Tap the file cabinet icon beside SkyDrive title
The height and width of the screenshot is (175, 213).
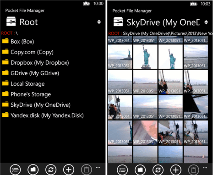click(x=118, y=22)
